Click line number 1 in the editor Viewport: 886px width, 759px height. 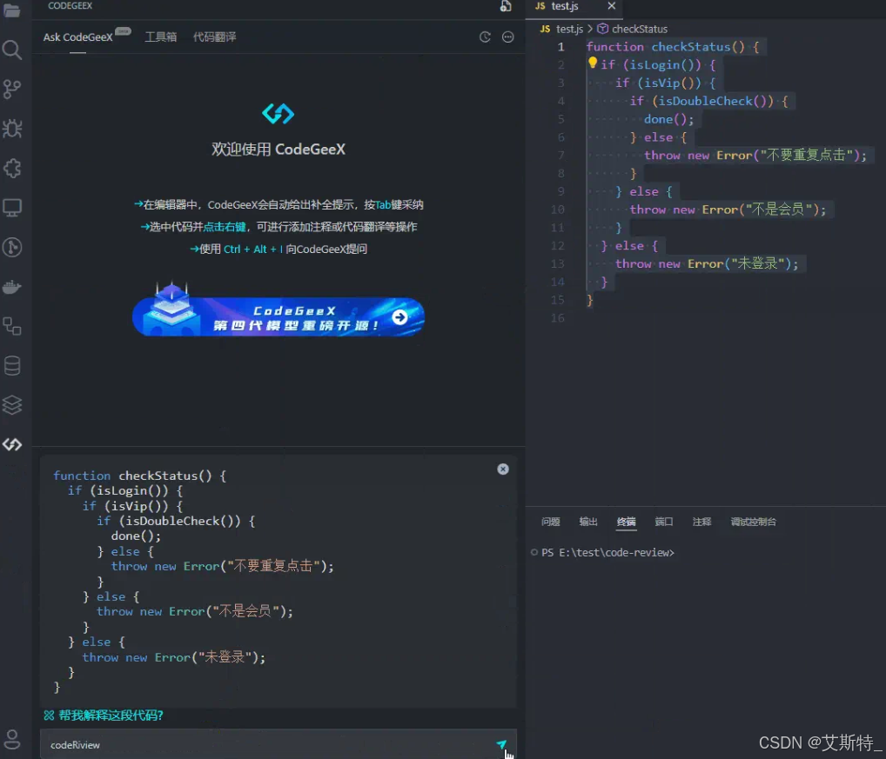560,47
